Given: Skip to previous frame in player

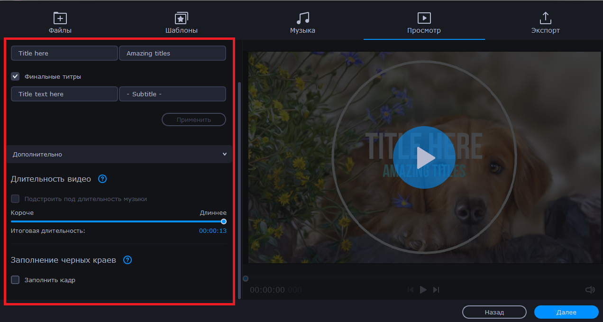Looking at the screenshot, I should click(411, 290).
